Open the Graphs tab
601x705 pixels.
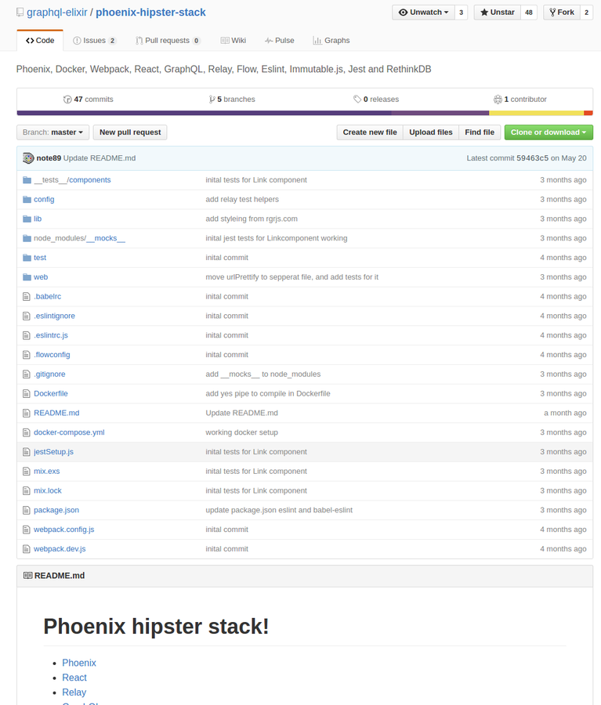(331, 41)
